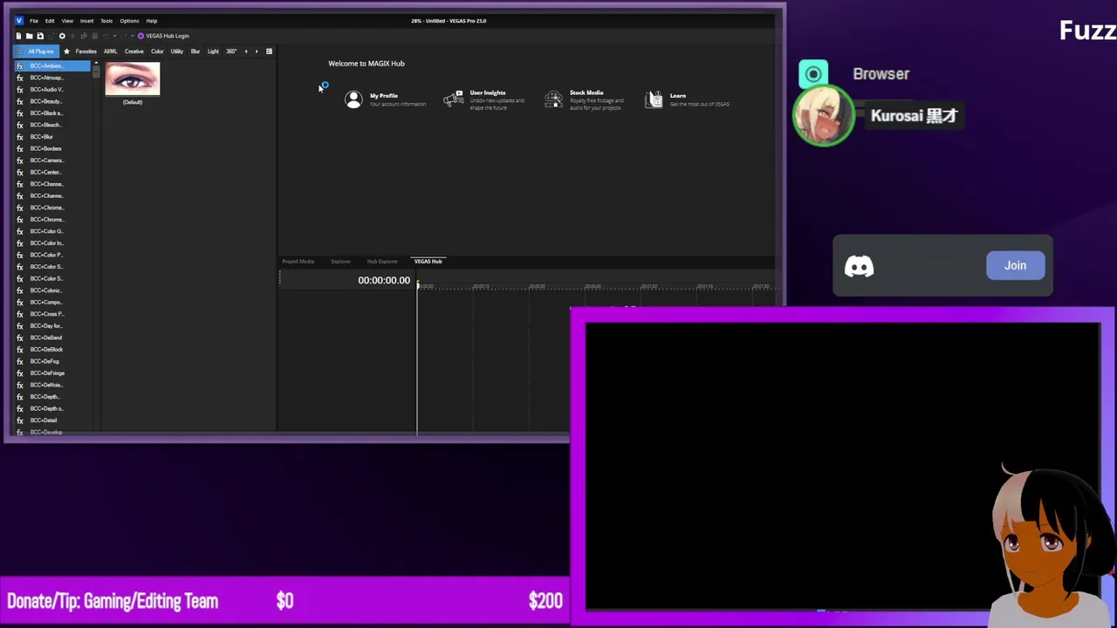This screenshot has height=628, width=1117.
Task: Select the BCC+DeBand plug-in
Action: pyautogui.click(x=52, y=338)
